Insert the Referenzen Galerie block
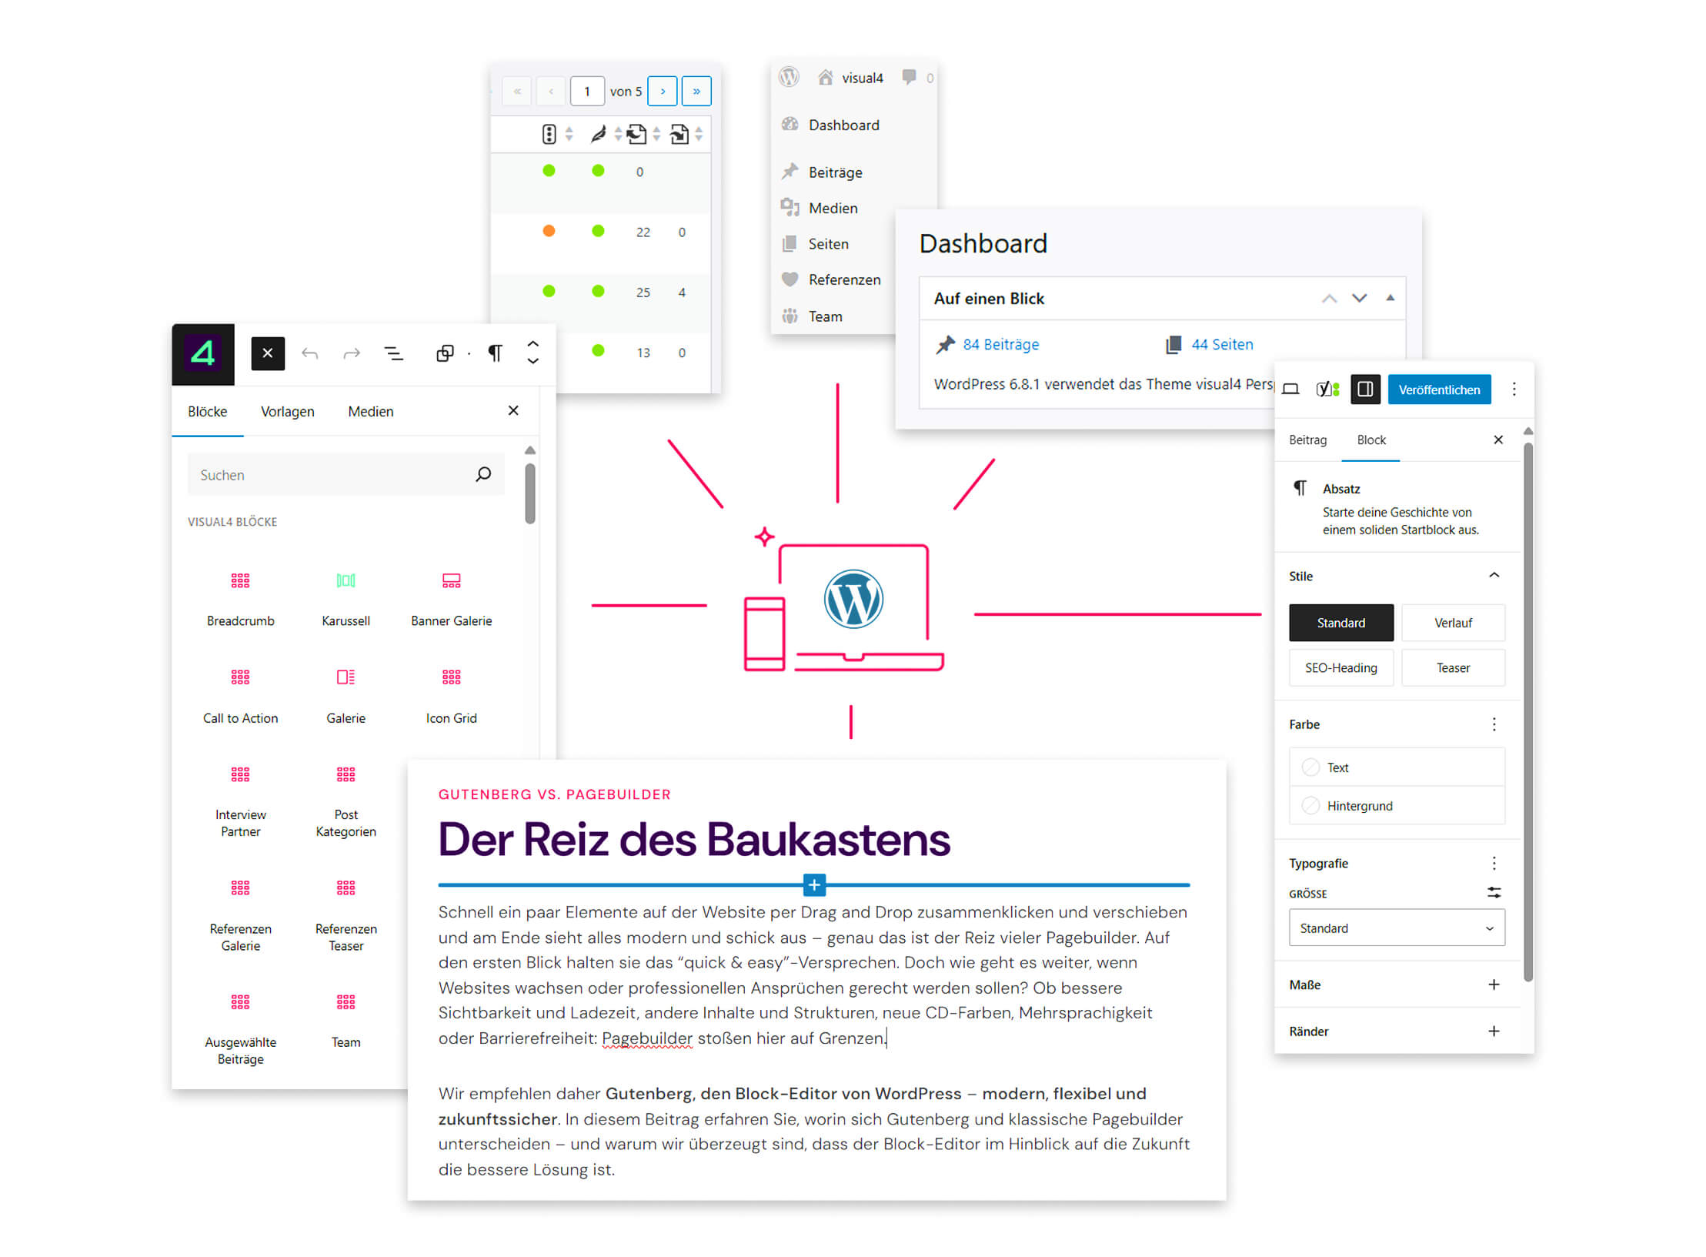Screen dimensions: 1706x1257 241,916
